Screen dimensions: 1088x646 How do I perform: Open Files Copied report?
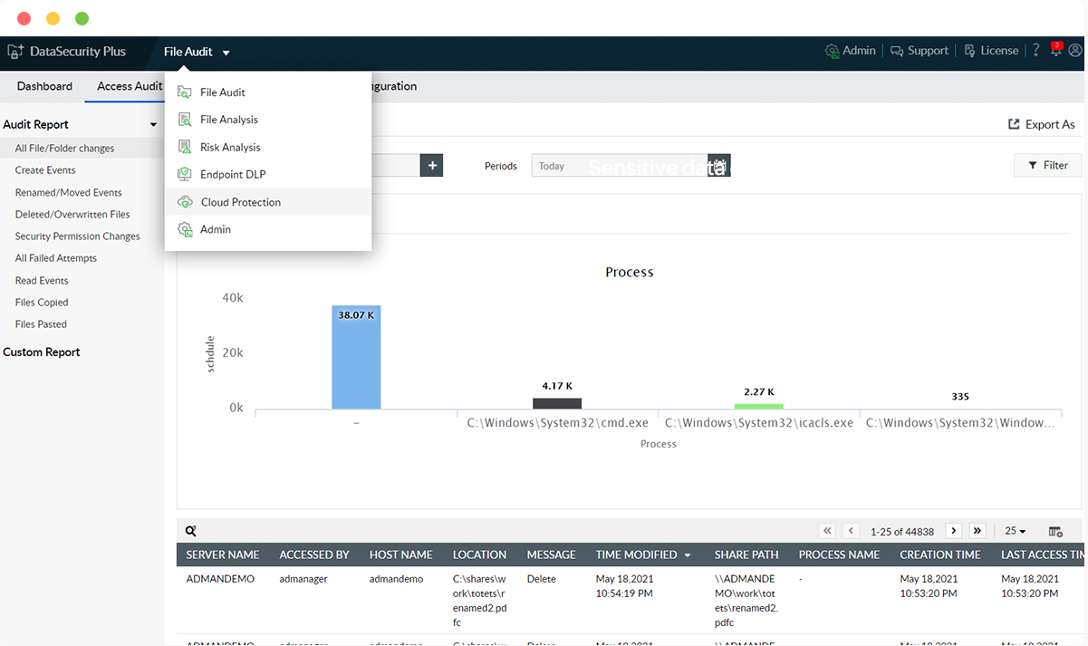tap(42, 303)
